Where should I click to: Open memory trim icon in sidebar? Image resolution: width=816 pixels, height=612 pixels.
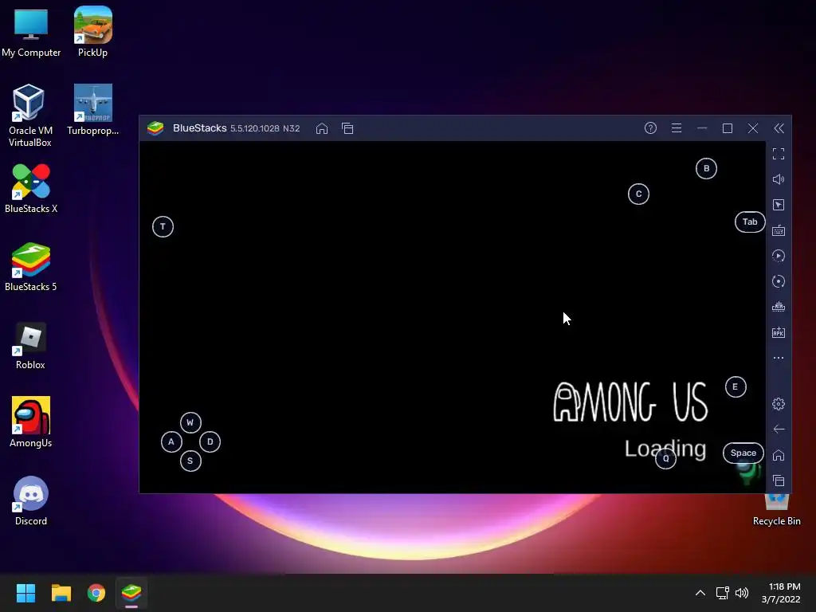(778, 307)
